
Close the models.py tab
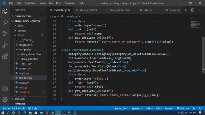[69, 10]
